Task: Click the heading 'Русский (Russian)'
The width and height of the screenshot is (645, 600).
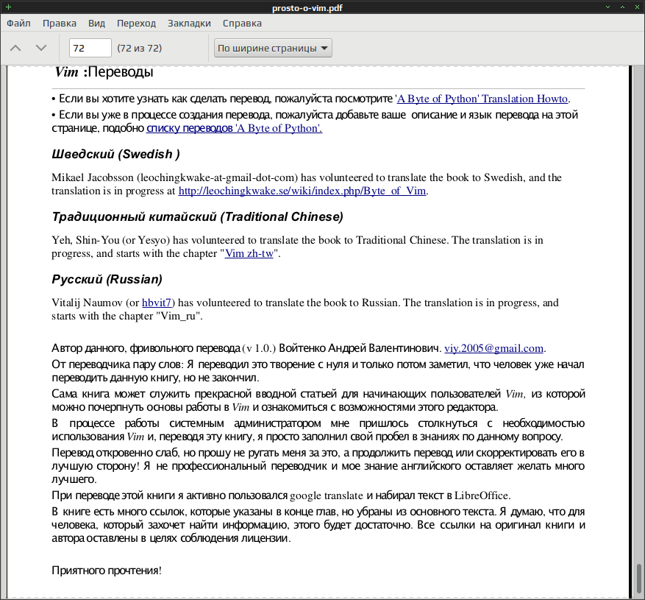Action: (x=107, y=280)
